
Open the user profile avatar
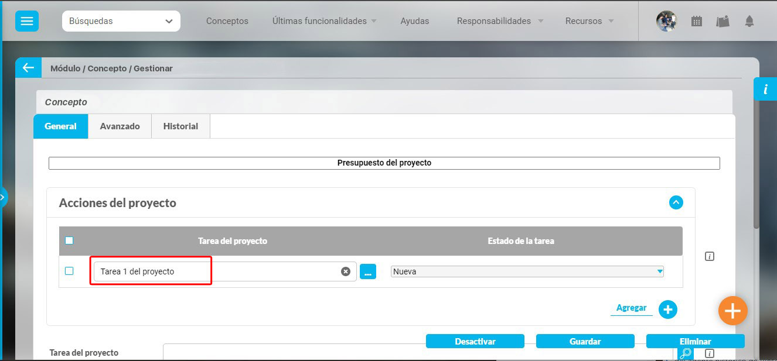point(666,21)
